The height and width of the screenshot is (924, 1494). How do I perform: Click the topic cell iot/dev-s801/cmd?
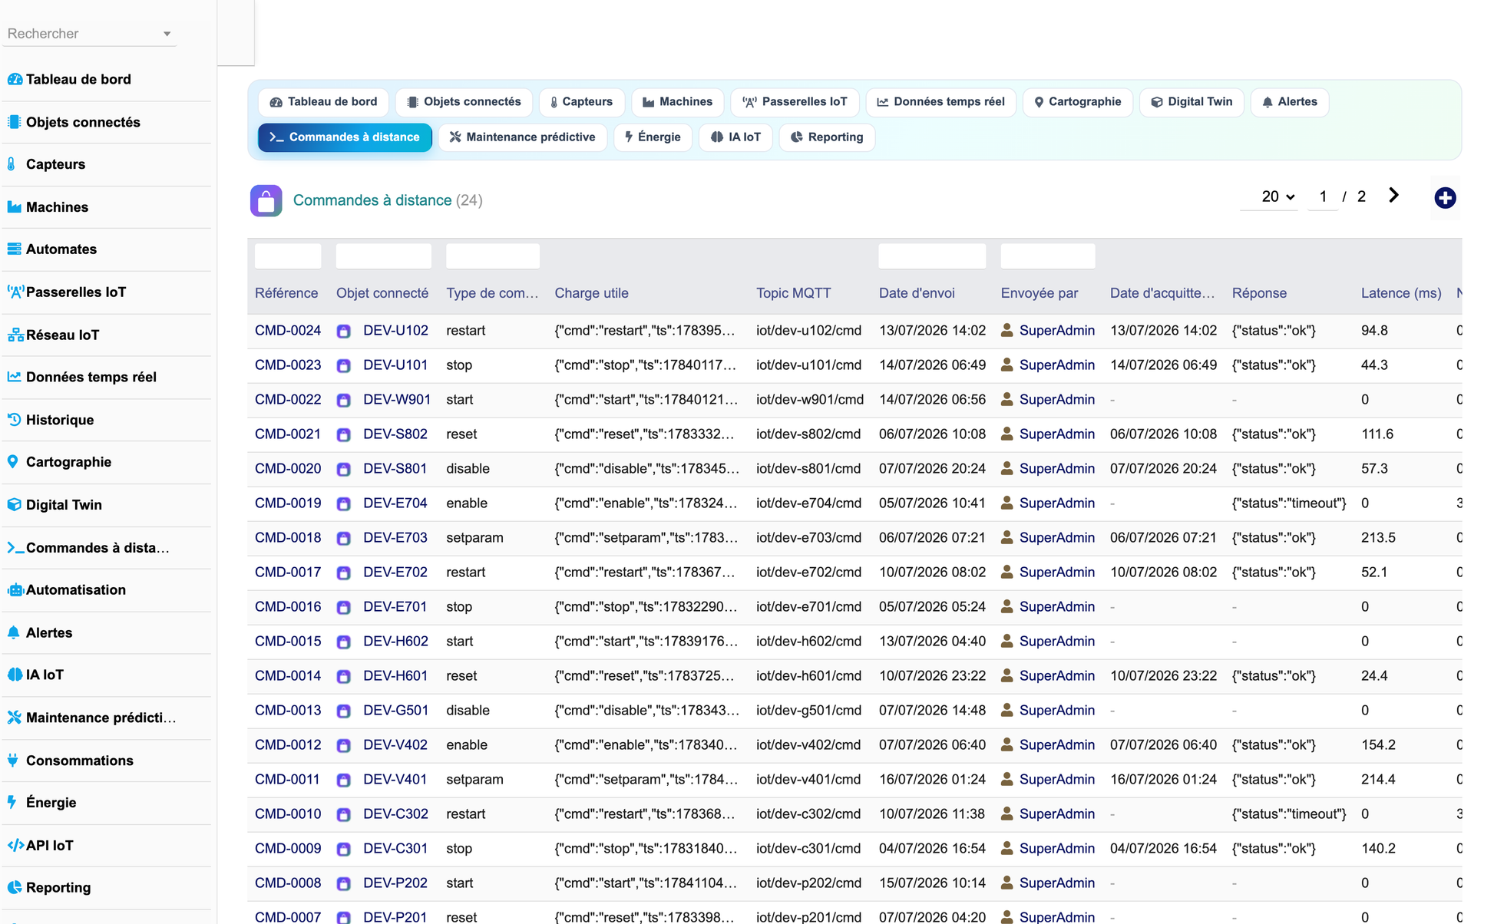(808, 469)
